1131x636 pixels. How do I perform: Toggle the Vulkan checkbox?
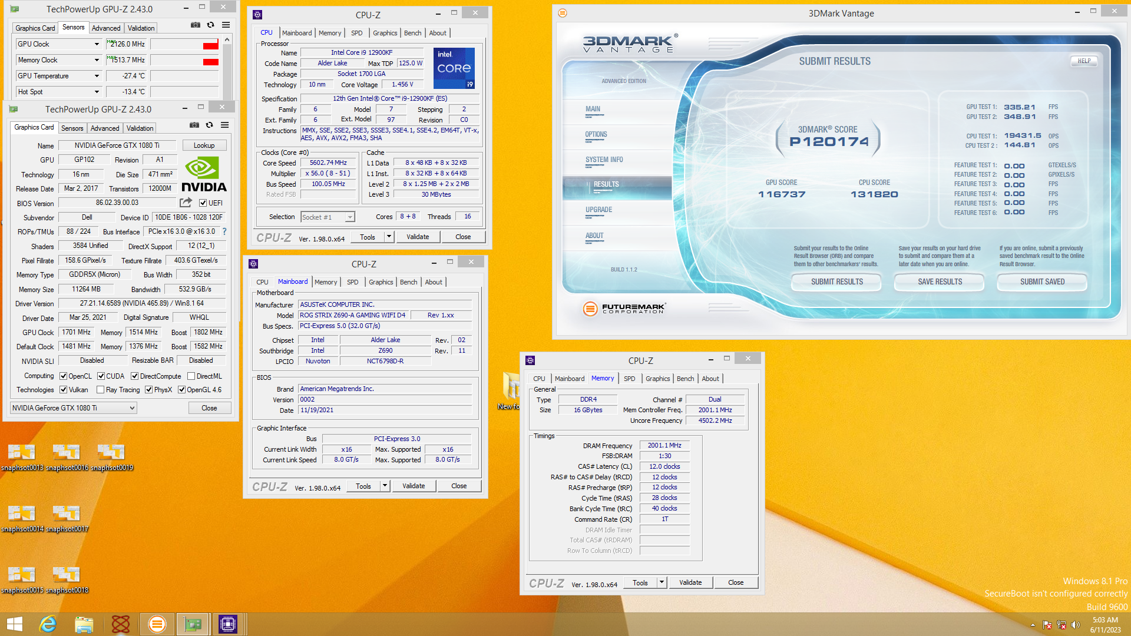[x=64, y=389]
